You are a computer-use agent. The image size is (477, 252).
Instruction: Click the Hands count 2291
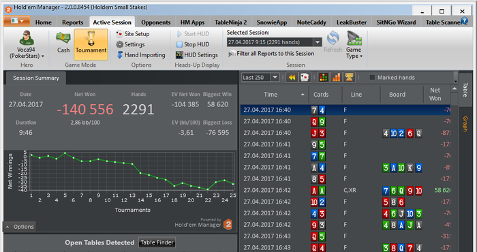[138, 110]
